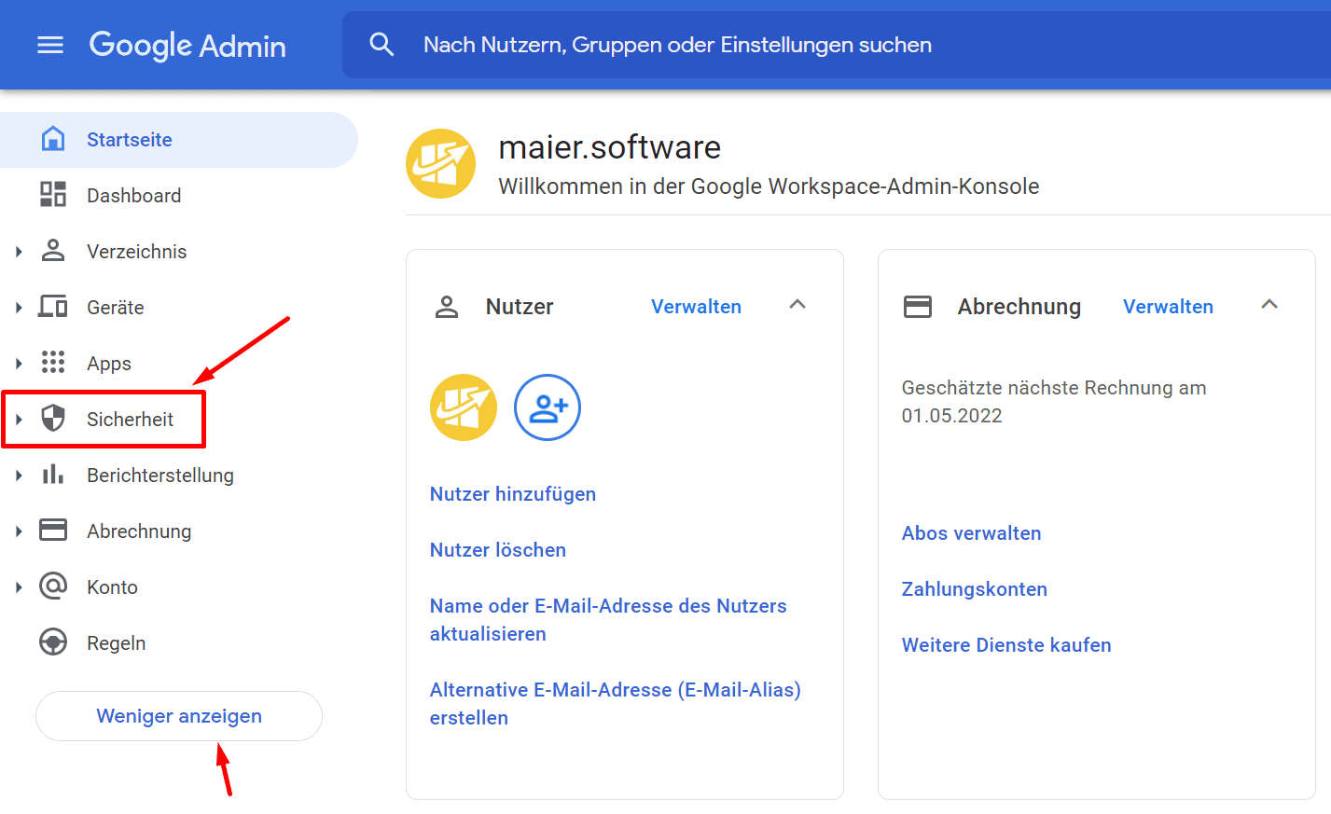Open Berichterstellung in the sidebar
The image size is (1331, 814).
pos(159,476)
